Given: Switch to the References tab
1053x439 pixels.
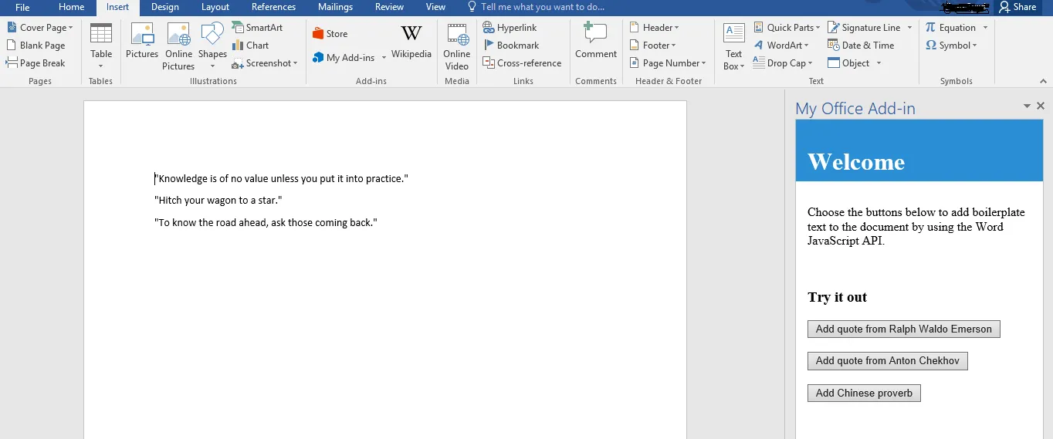Looking at the screenshot, I should point(273,7).
